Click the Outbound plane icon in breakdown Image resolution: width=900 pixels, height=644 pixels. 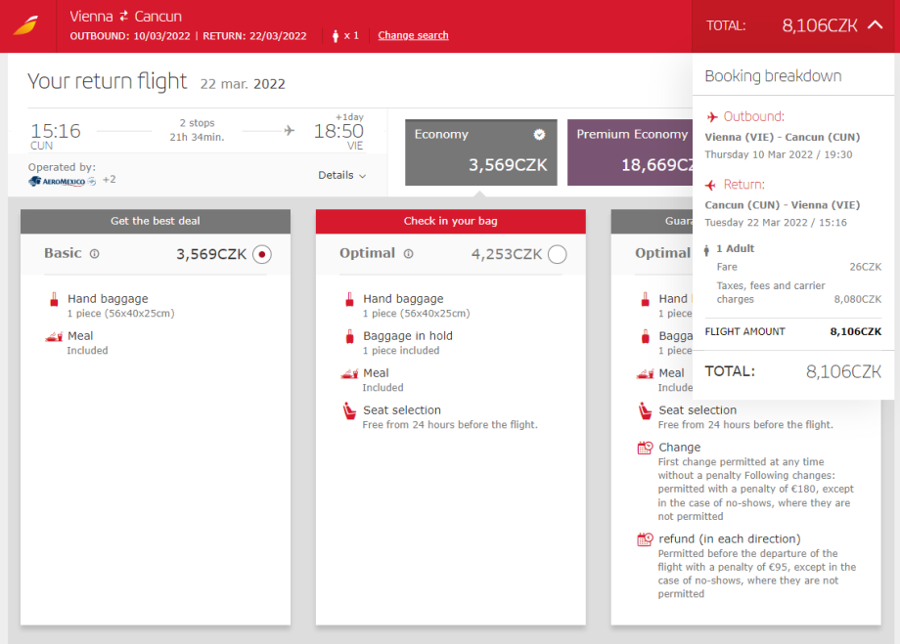[x=712, y=117]
